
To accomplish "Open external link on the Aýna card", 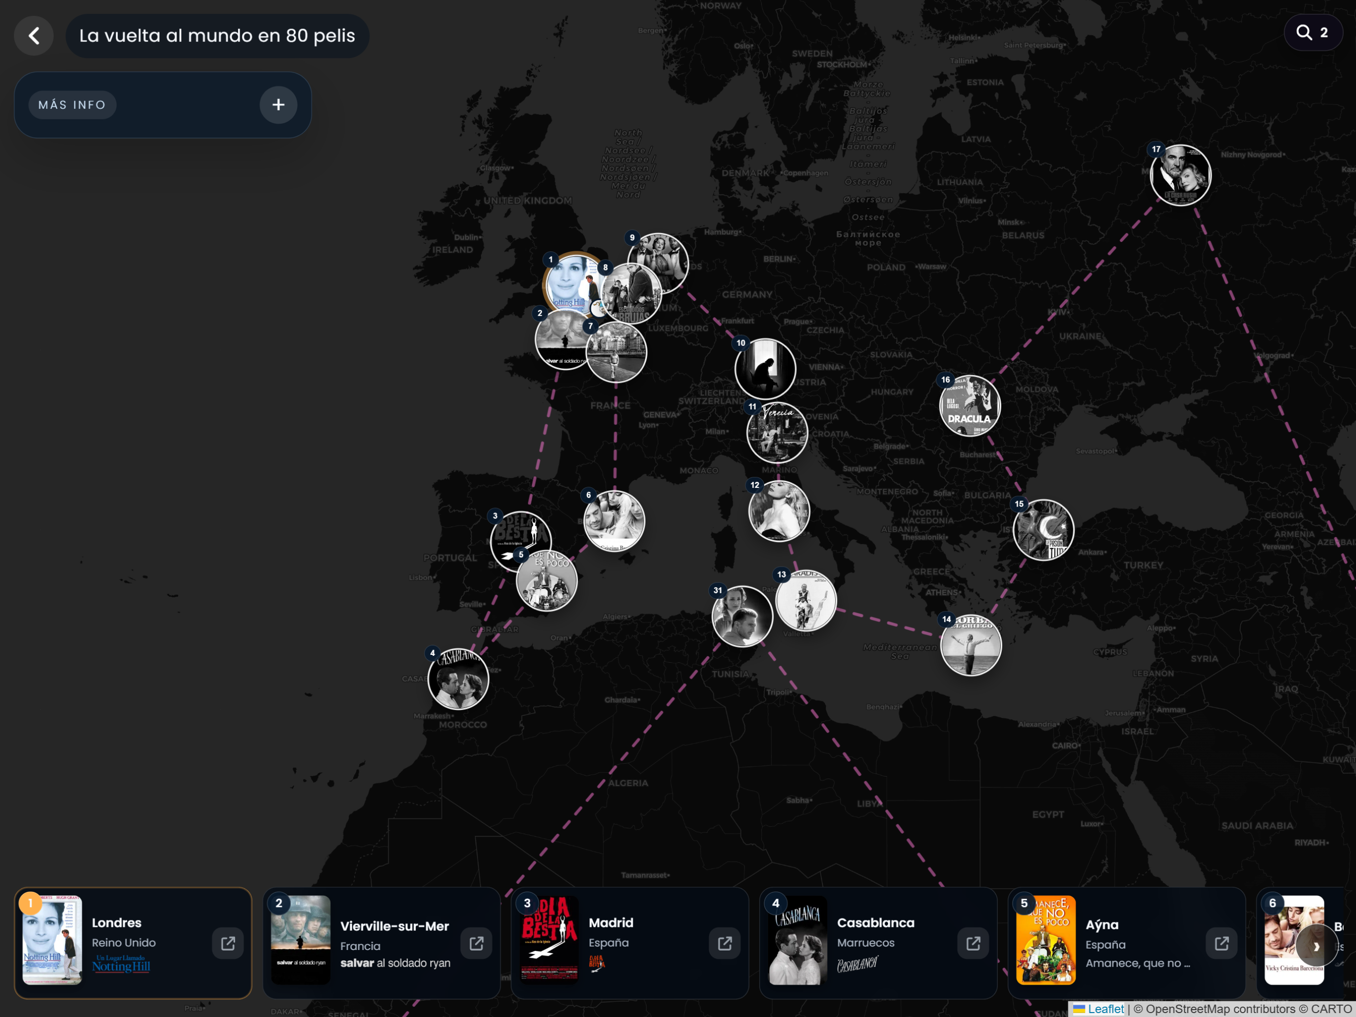I will [x=1221, y=943].
